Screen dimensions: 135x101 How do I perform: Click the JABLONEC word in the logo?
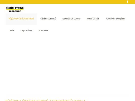[x=15, y=11]
